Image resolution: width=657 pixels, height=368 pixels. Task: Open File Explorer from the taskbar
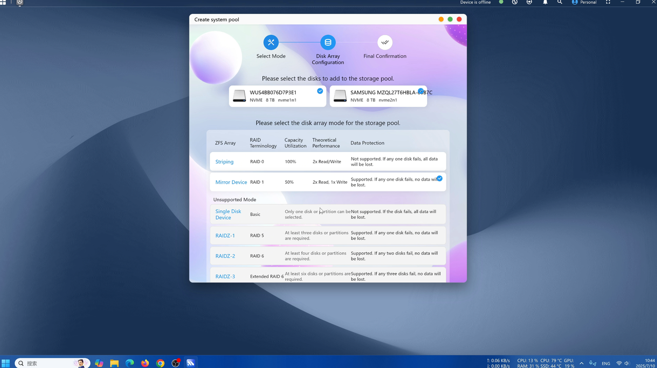[114, 363]
